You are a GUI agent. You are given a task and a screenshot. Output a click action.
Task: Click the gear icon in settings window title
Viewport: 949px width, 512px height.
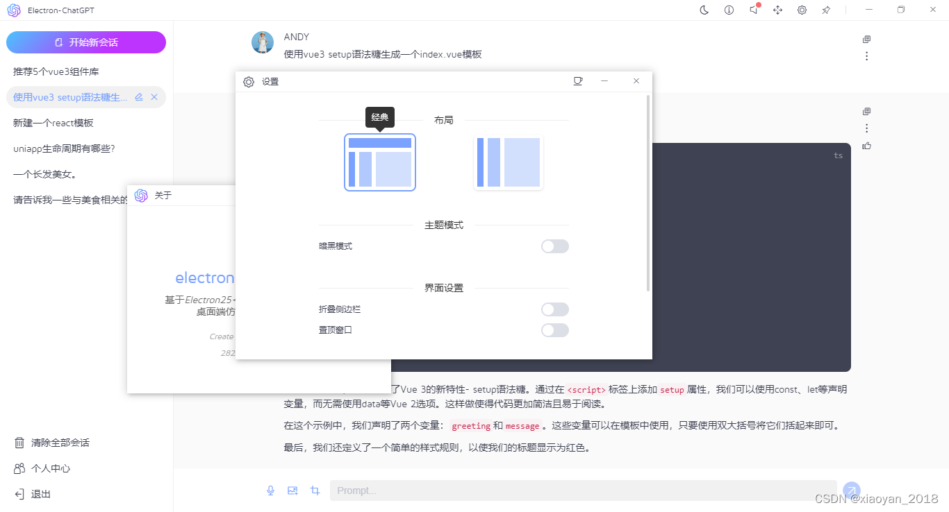(249, 82)
